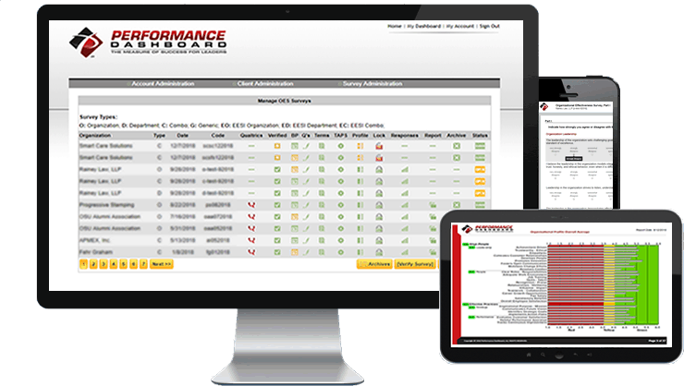Select page 6 button
Screen dimensions: 684x386
coord(133,264)
